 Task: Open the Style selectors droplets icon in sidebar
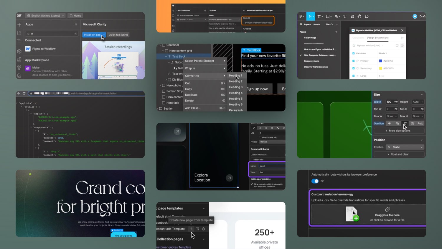pos(19,68)
